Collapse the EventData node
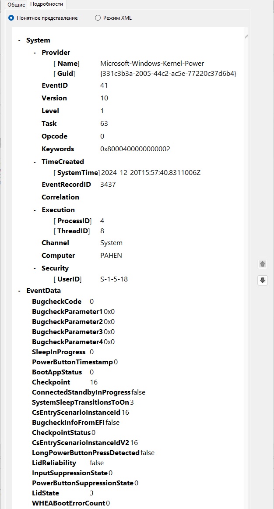Viewport: 274px width, 509px height. [x=19, y=291]
